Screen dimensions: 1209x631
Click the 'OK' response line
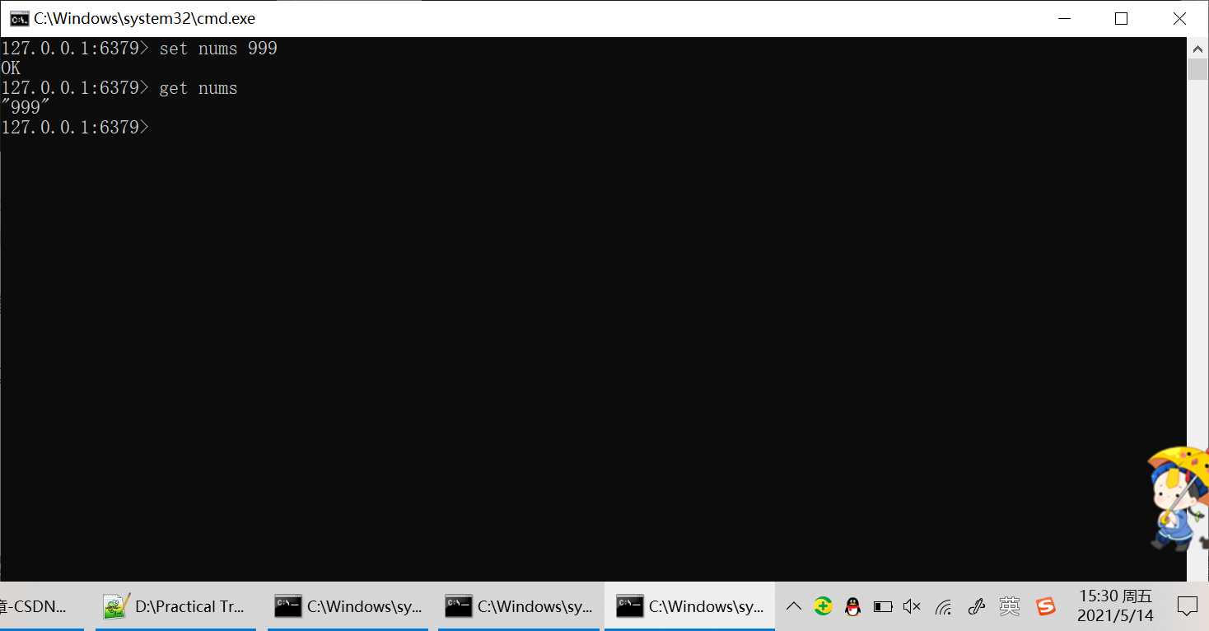[11, 68]
